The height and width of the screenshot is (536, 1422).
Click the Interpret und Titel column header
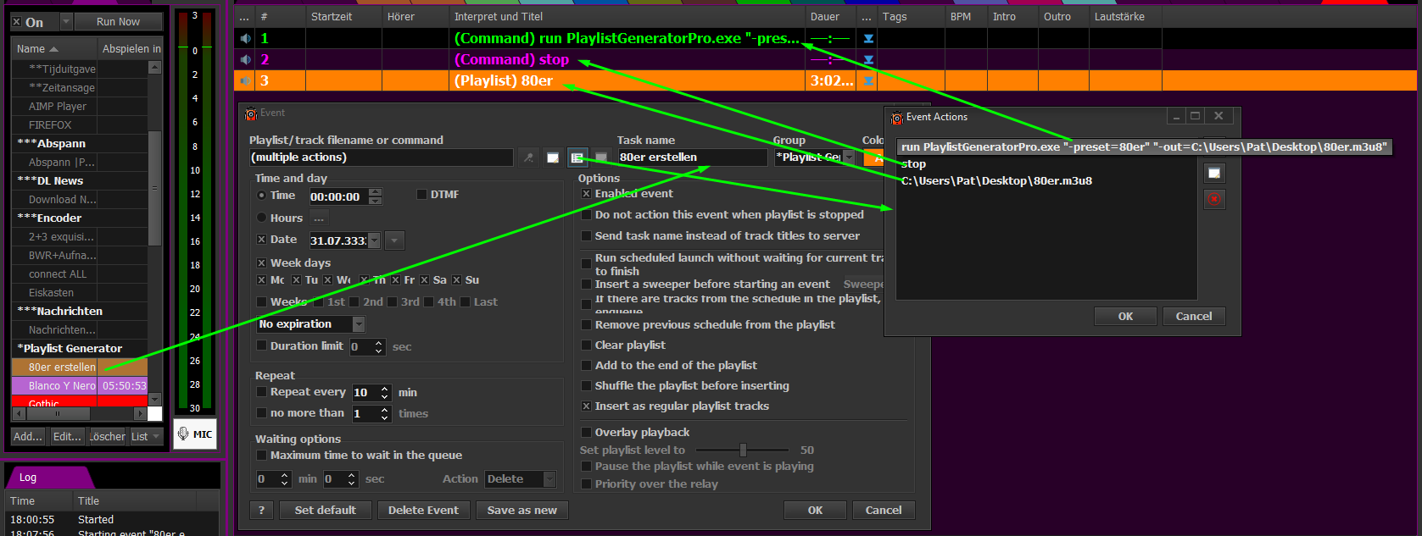point(626,17)
